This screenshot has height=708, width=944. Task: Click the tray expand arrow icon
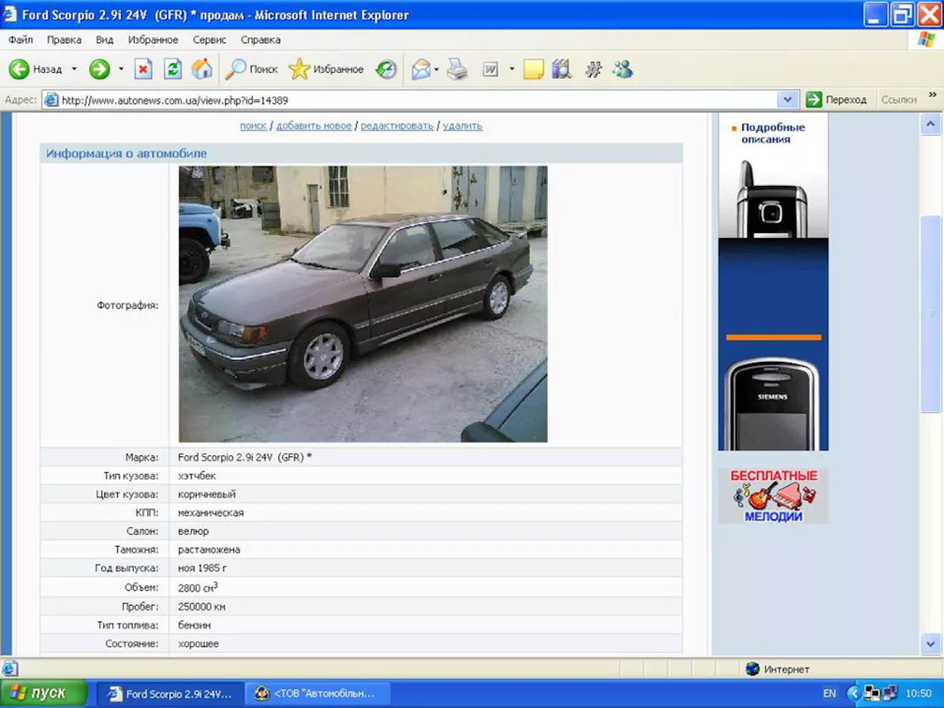pyautogui.click(x=852, y=693)
